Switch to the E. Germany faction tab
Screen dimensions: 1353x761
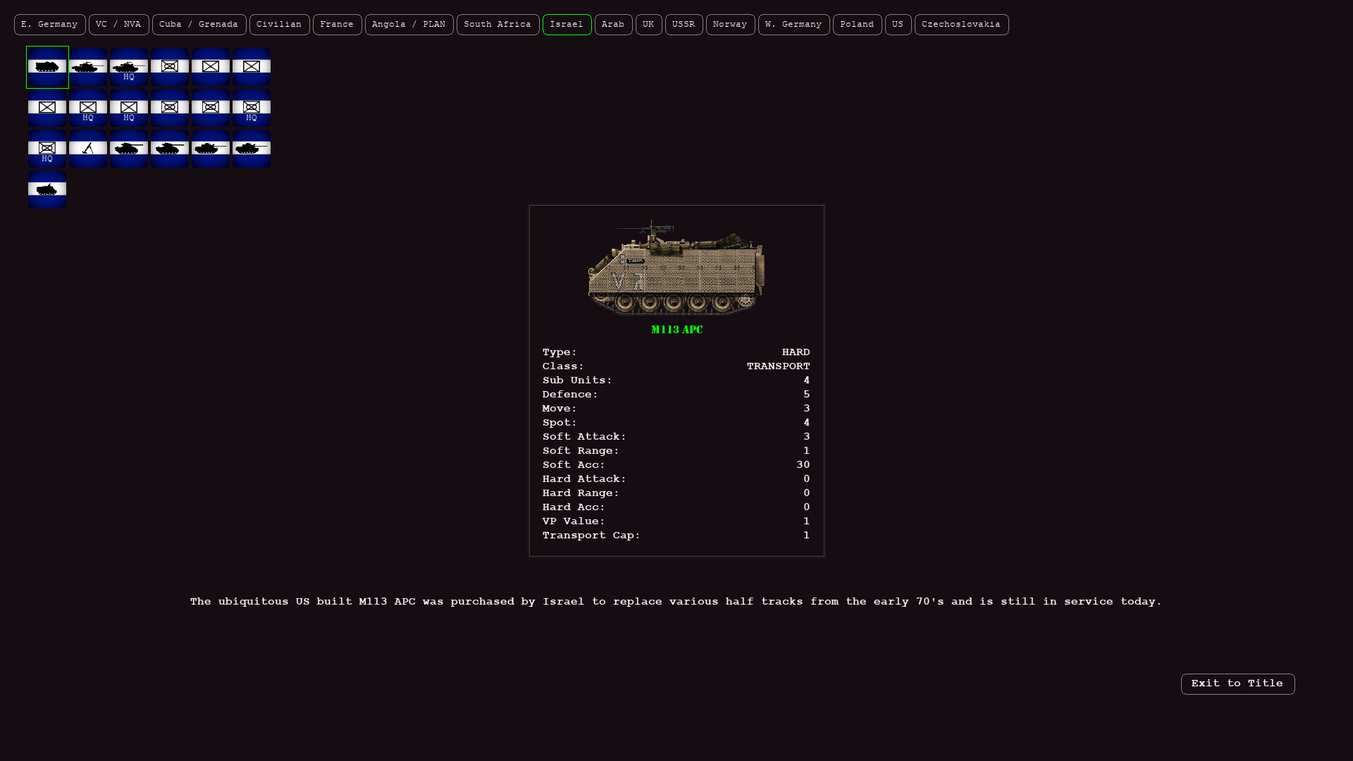pyautogui.click(x=50, y=25)
